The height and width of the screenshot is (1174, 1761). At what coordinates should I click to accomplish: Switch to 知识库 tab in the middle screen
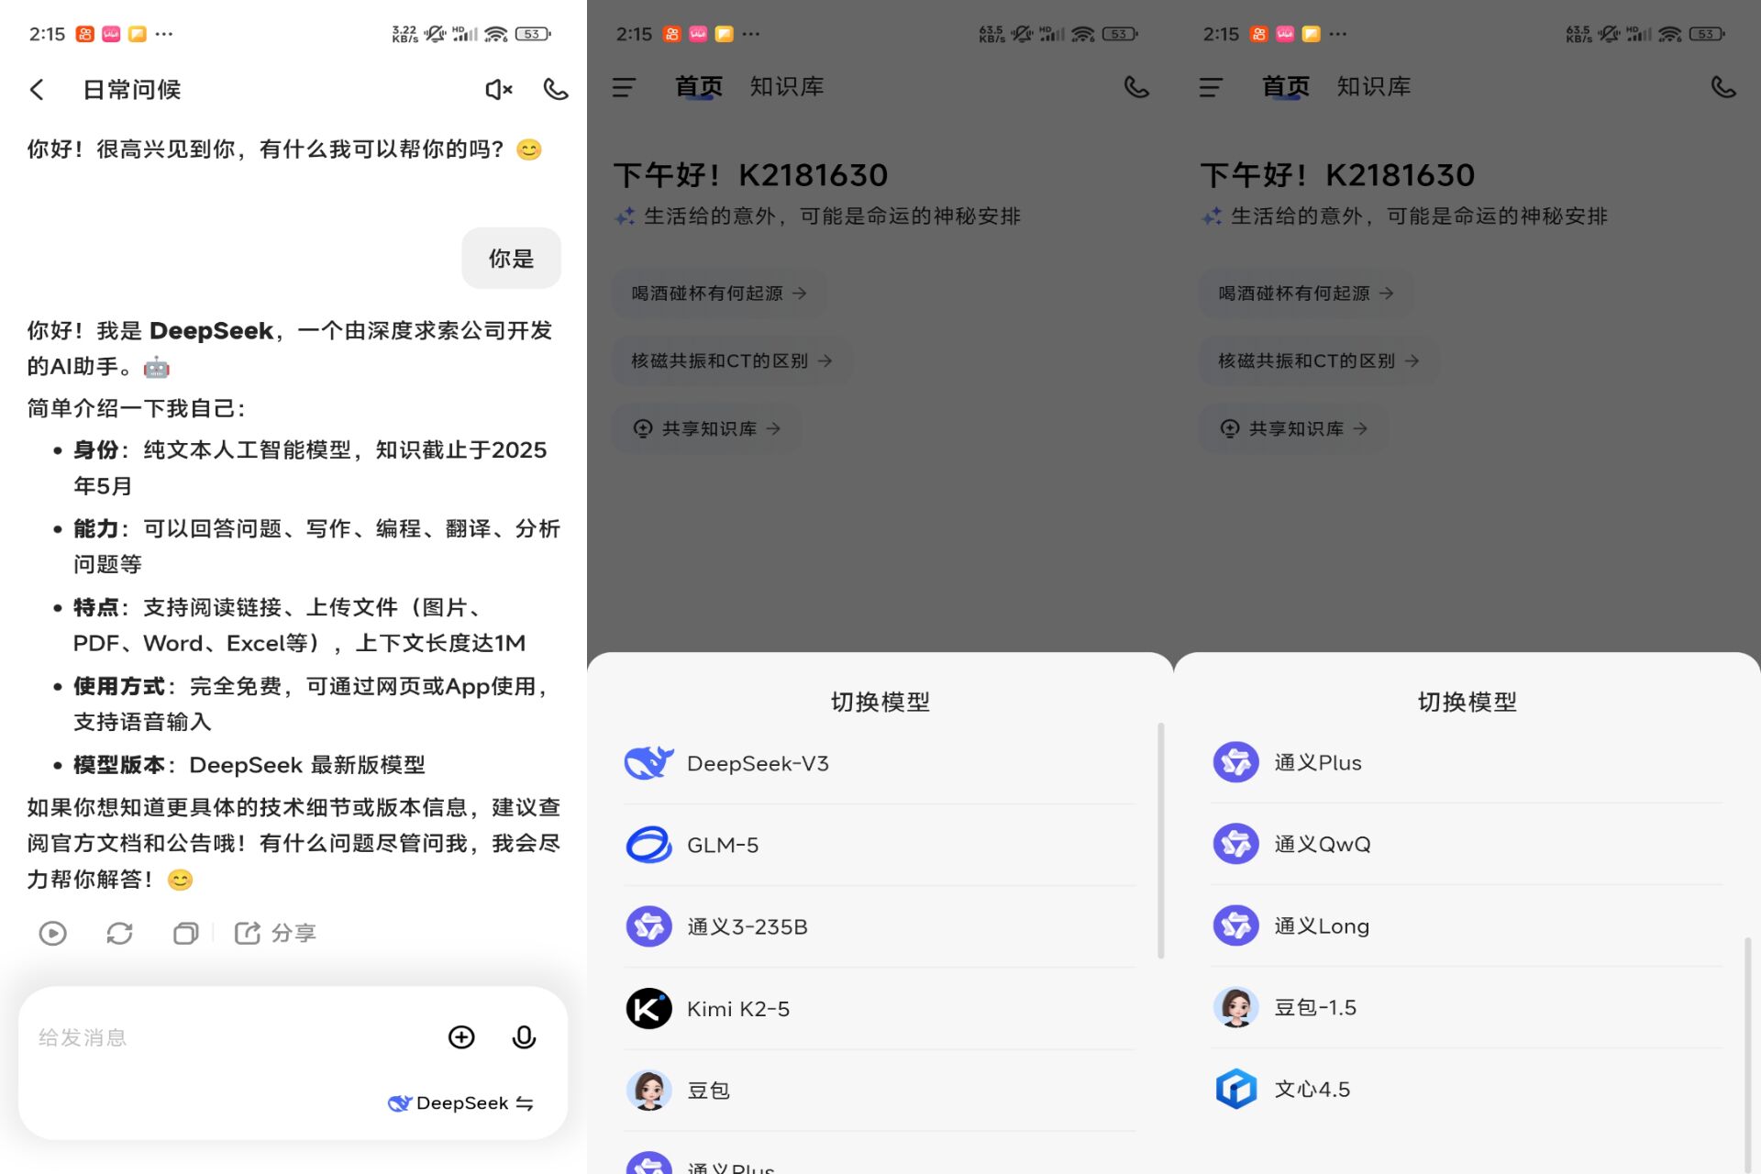click(x=787, y=87)
